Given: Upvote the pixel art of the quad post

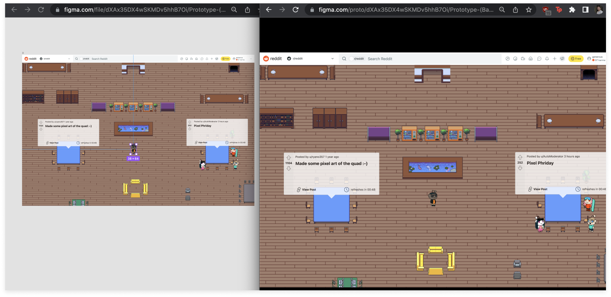Looking at the screenshot, I should point(288,157).
